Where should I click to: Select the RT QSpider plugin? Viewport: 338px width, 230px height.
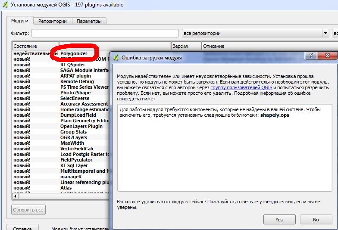[72, 65]
